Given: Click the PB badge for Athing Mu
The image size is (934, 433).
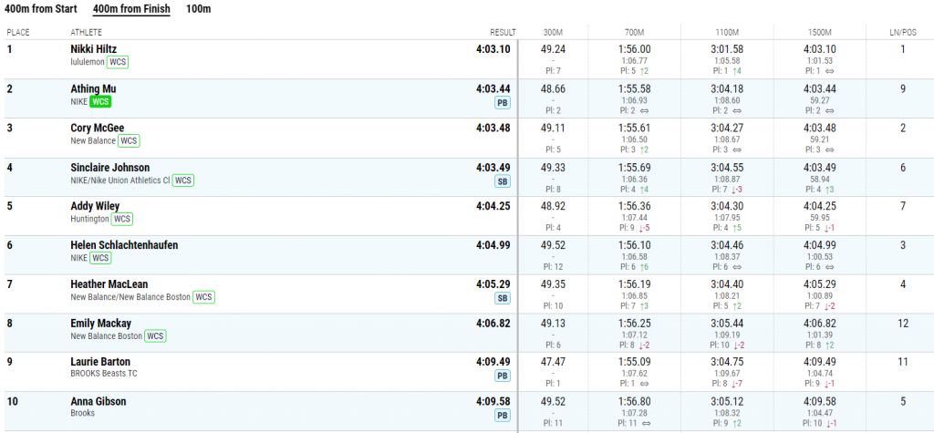Looking at the screenshot, I should click(x=503, y=103).
